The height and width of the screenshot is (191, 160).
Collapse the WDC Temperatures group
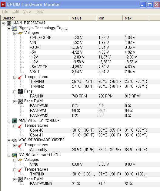click(x=15, y=145)
